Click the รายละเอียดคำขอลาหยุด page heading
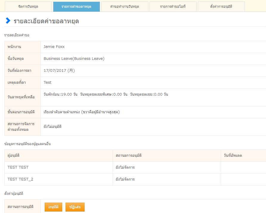This screenshot has height=213, width=266. pyautogui.click(x=46, y=21)
